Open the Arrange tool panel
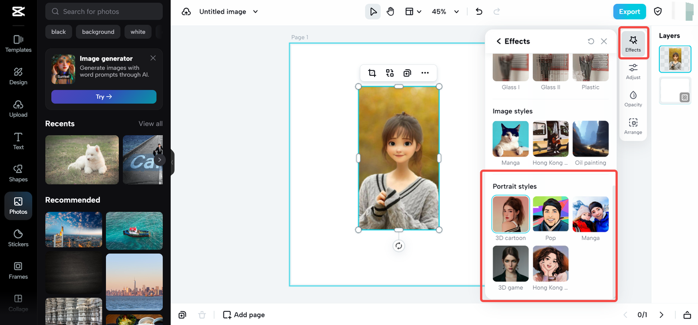This screenshot has height=325, width=698. point(633,127)
